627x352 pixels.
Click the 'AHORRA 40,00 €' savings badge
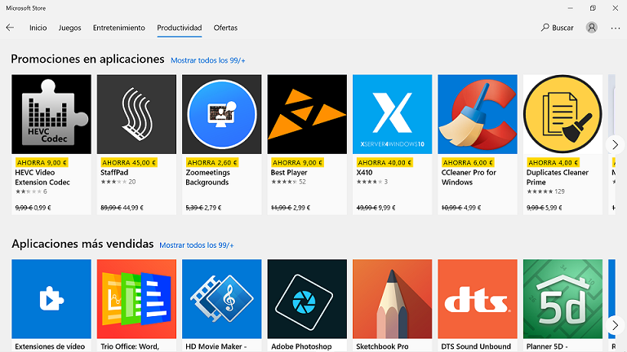click(385, 162)
